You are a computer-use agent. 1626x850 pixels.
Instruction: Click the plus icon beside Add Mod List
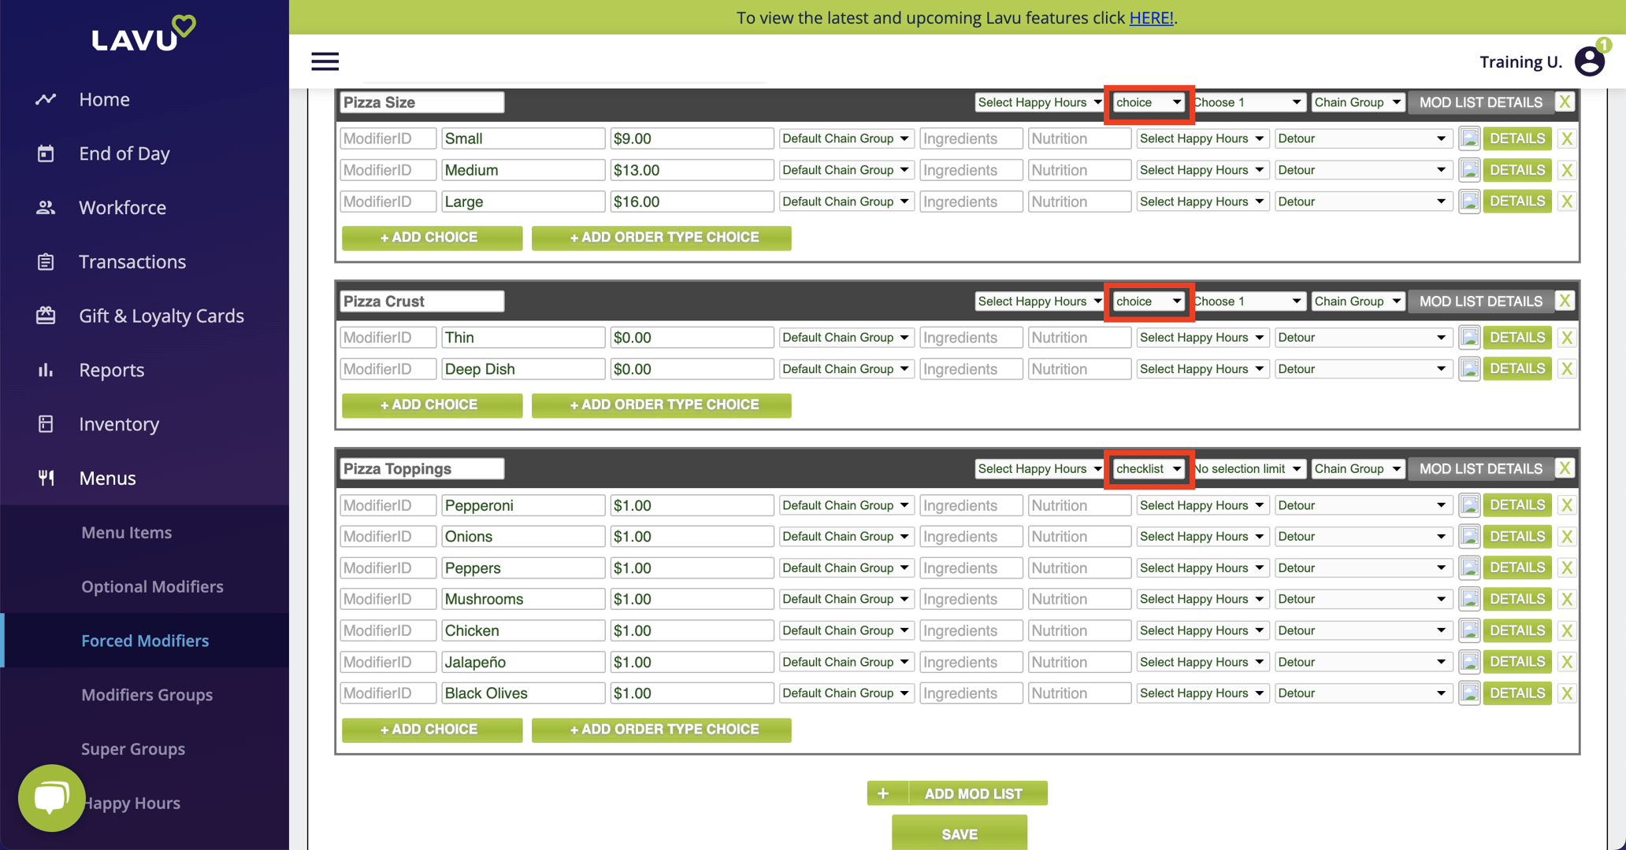883,793
